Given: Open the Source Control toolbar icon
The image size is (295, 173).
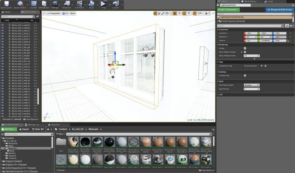Looking at the screenshot, I should [20, 4].
